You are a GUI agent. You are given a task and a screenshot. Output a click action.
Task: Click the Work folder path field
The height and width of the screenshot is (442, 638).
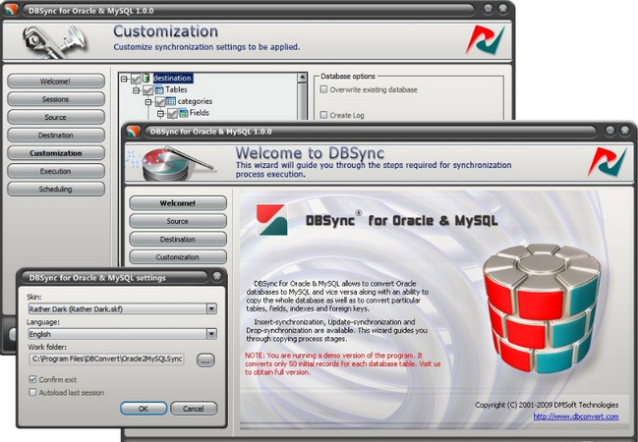coord(106,359)
